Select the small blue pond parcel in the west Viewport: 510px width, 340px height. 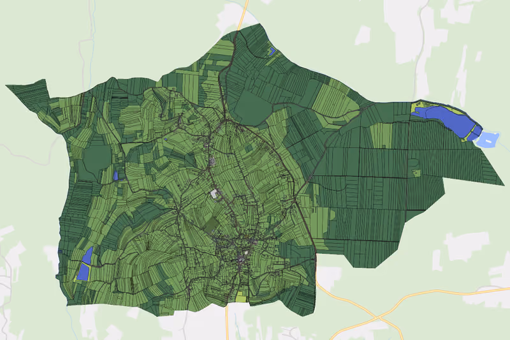(115, 175)
